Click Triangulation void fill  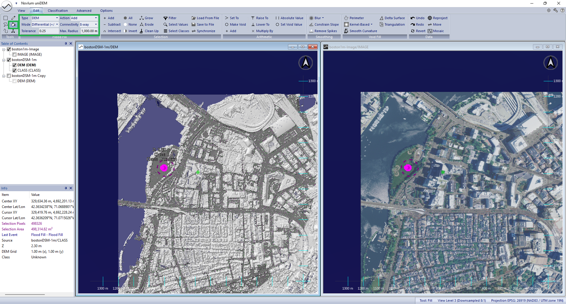(392, 24)
